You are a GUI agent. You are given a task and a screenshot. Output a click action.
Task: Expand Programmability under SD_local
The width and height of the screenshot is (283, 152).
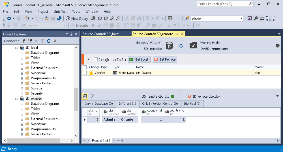(x=22, y=78)
